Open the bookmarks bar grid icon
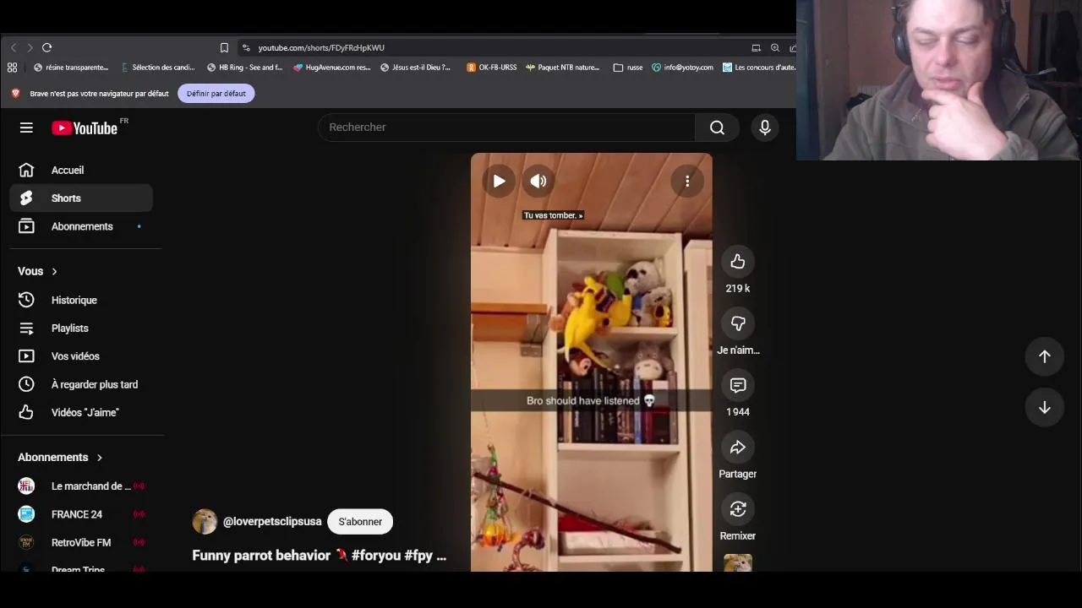The width and height of the screenshot is (1082, 608). (12, 68)
